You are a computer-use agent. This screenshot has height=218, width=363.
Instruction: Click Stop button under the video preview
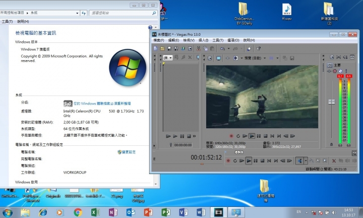point(266,136)
